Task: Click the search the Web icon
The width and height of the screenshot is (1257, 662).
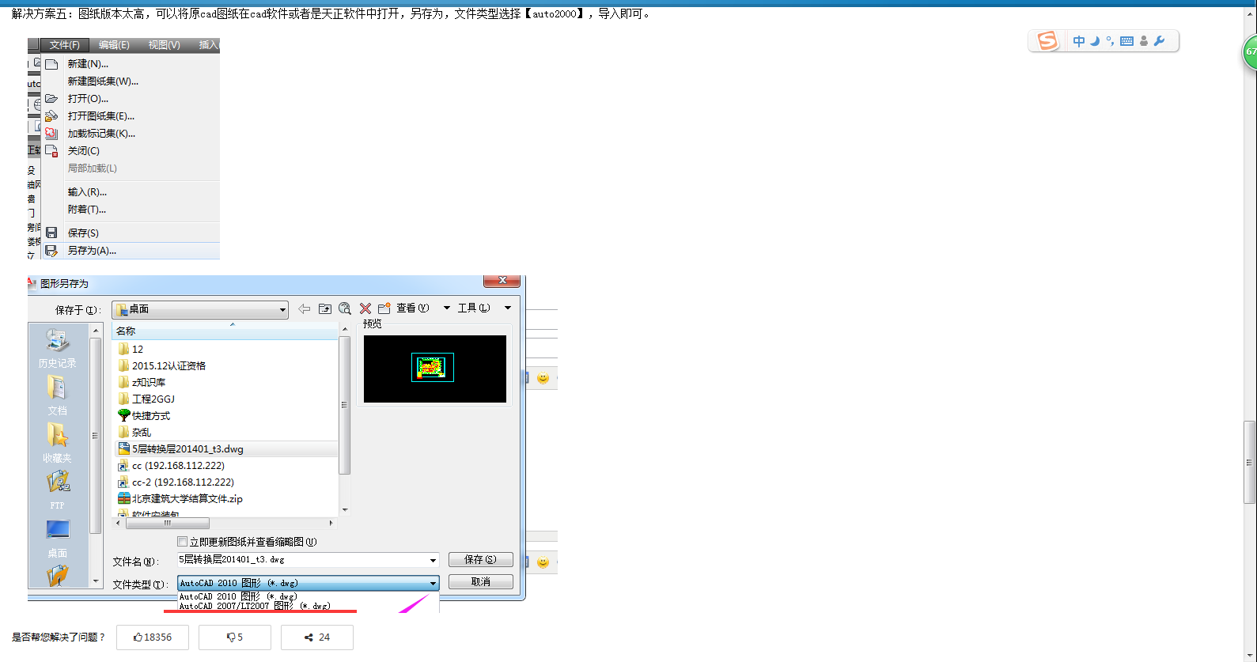Action: (345, 308)
